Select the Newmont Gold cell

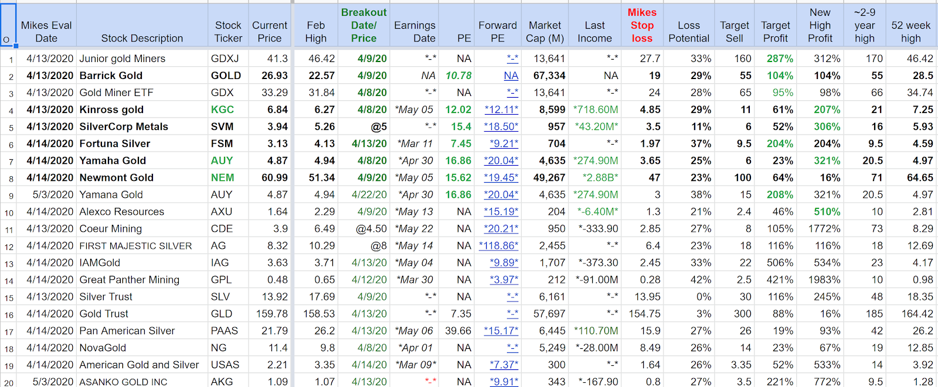pos(142,177)
